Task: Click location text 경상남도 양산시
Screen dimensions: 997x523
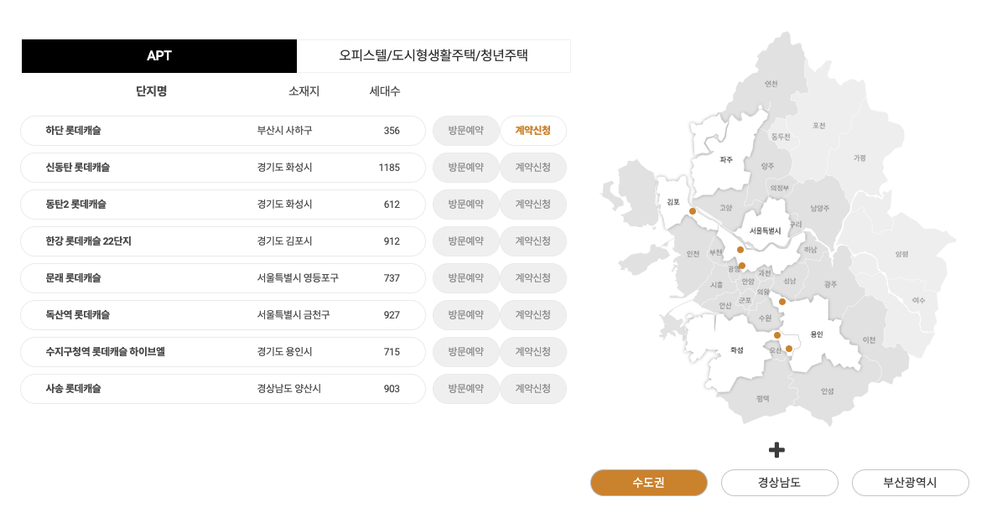Action: (x=289, y=388)
